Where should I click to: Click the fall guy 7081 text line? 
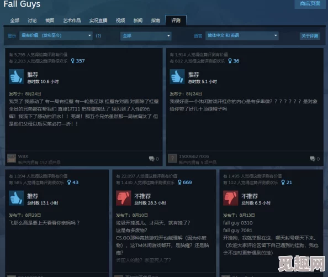tap(237, 231)
